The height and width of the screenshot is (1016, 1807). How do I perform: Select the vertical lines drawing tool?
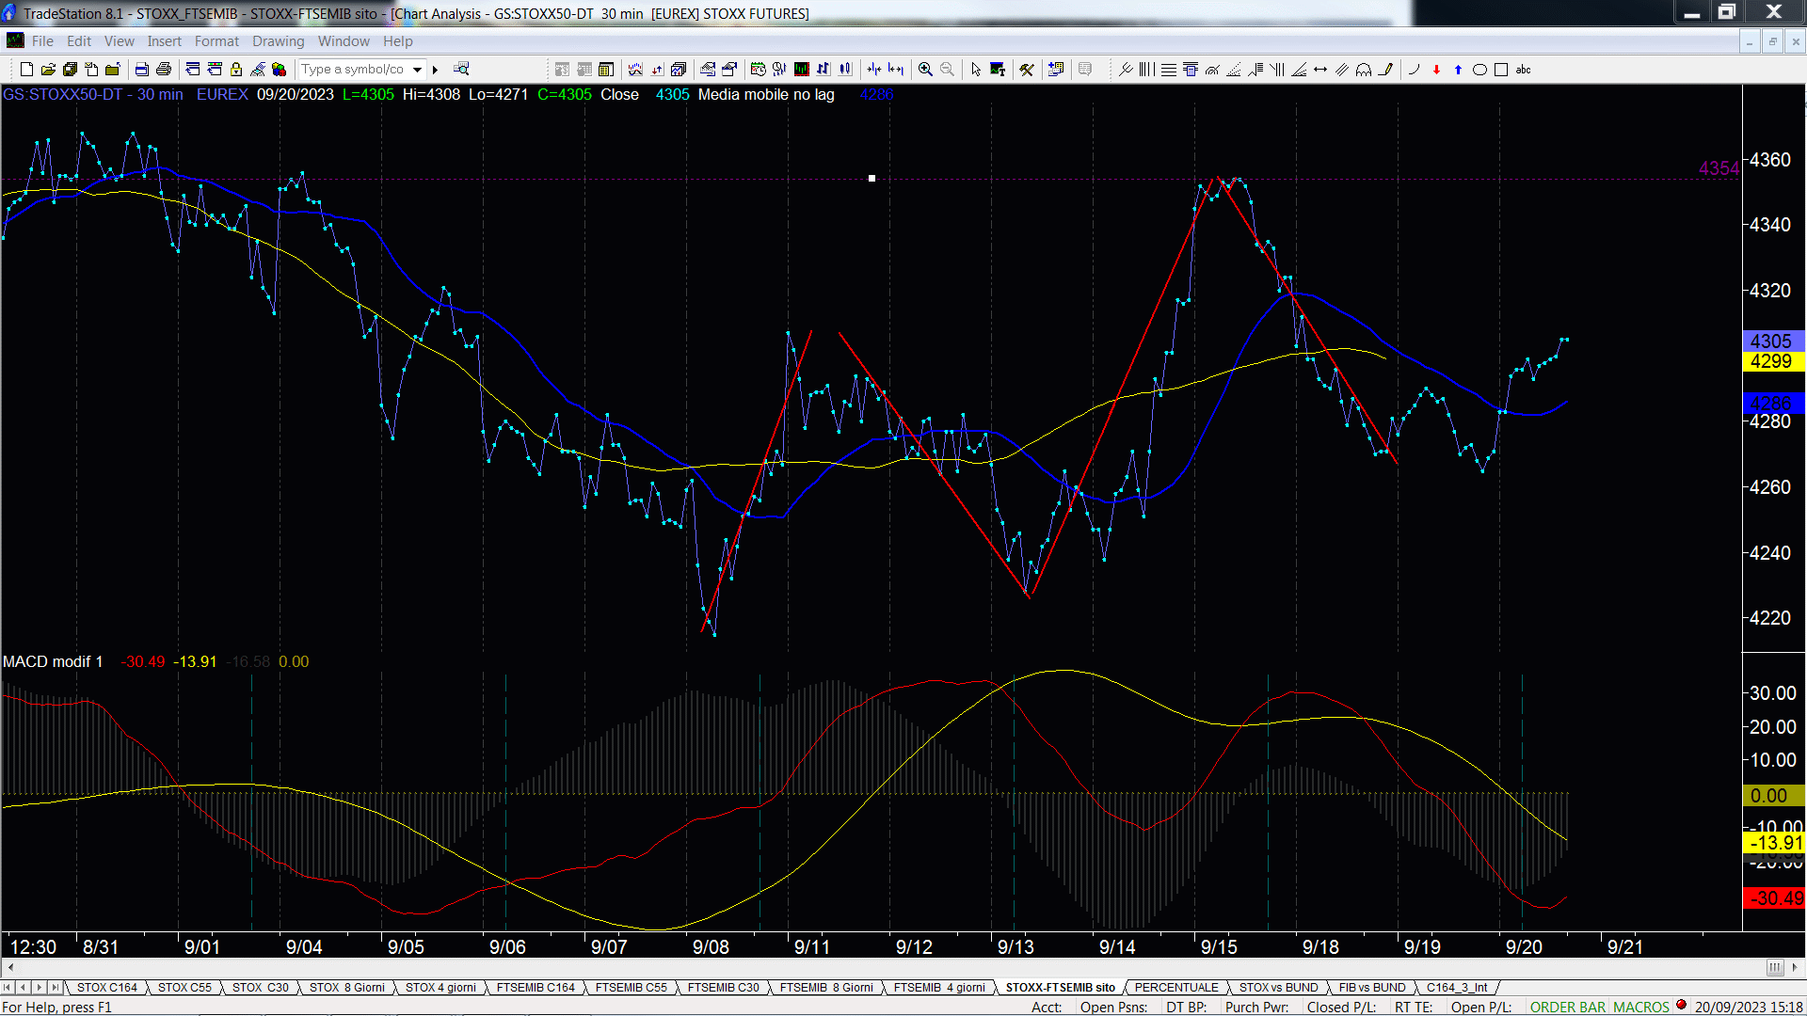[1146, 70]
